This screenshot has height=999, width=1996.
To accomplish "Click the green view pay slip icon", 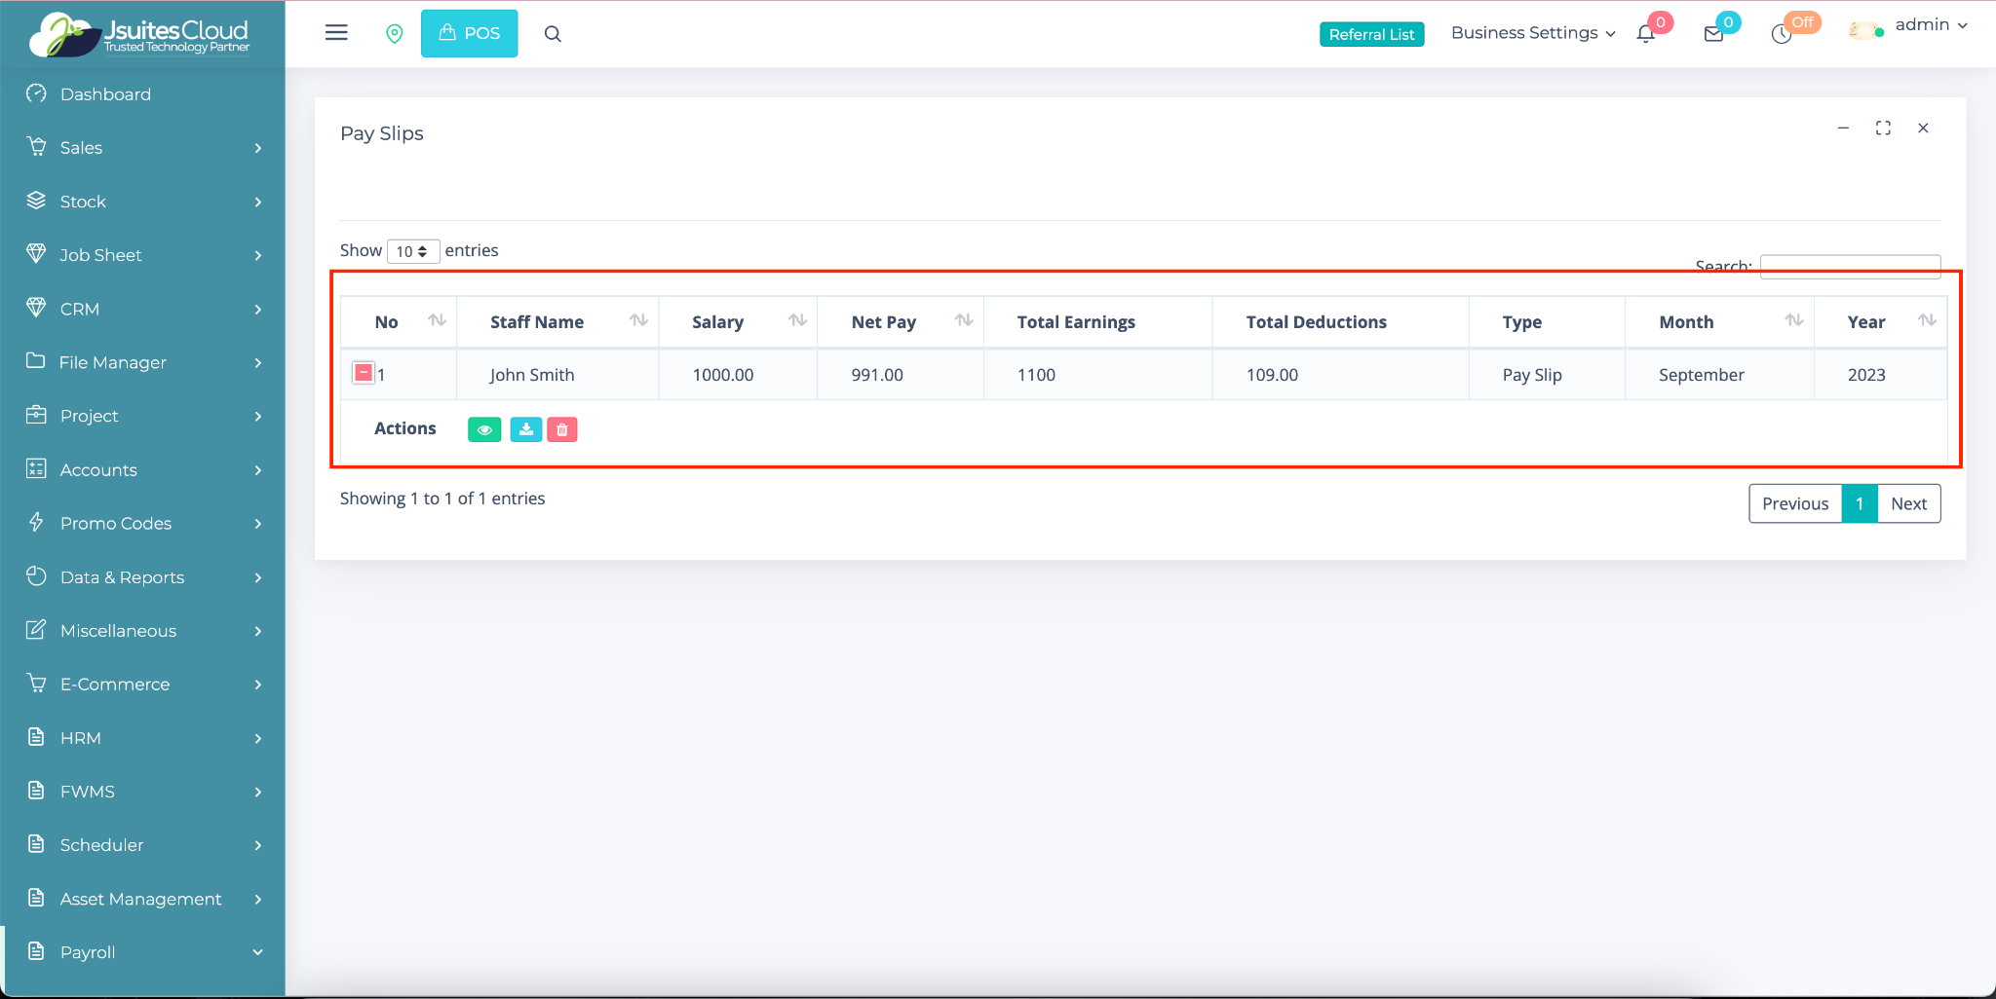I will click(484, 429).
